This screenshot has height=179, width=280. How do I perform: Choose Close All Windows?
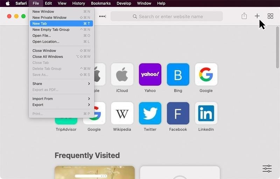click(x=61, y=57)
